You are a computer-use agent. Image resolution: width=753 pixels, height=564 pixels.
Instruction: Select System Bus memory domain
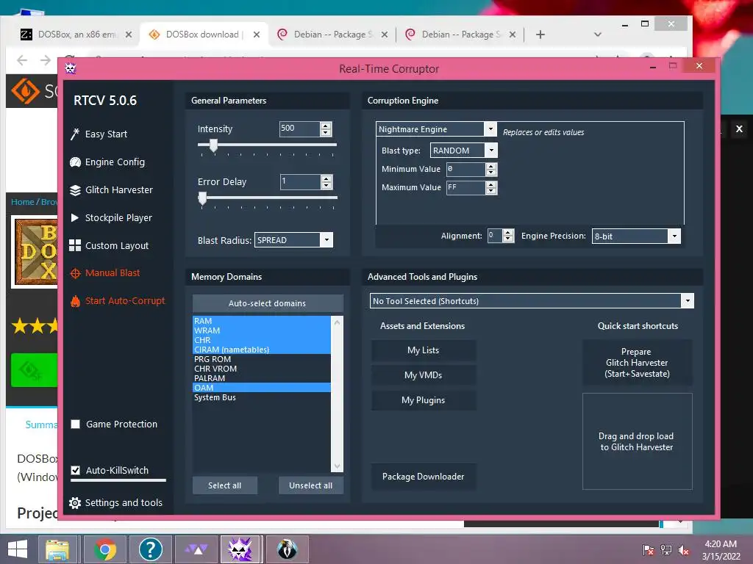262,397
